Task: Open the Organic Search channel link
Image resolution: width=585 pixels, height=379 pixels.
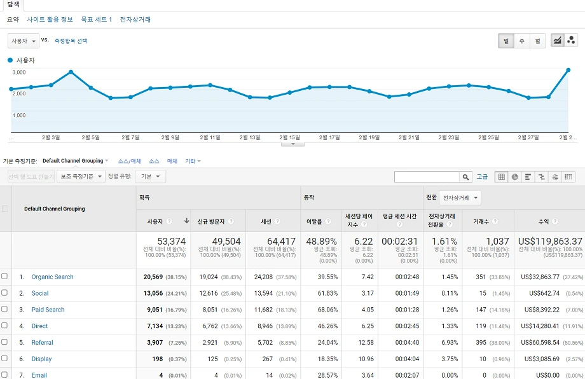Action: point(52,277)
